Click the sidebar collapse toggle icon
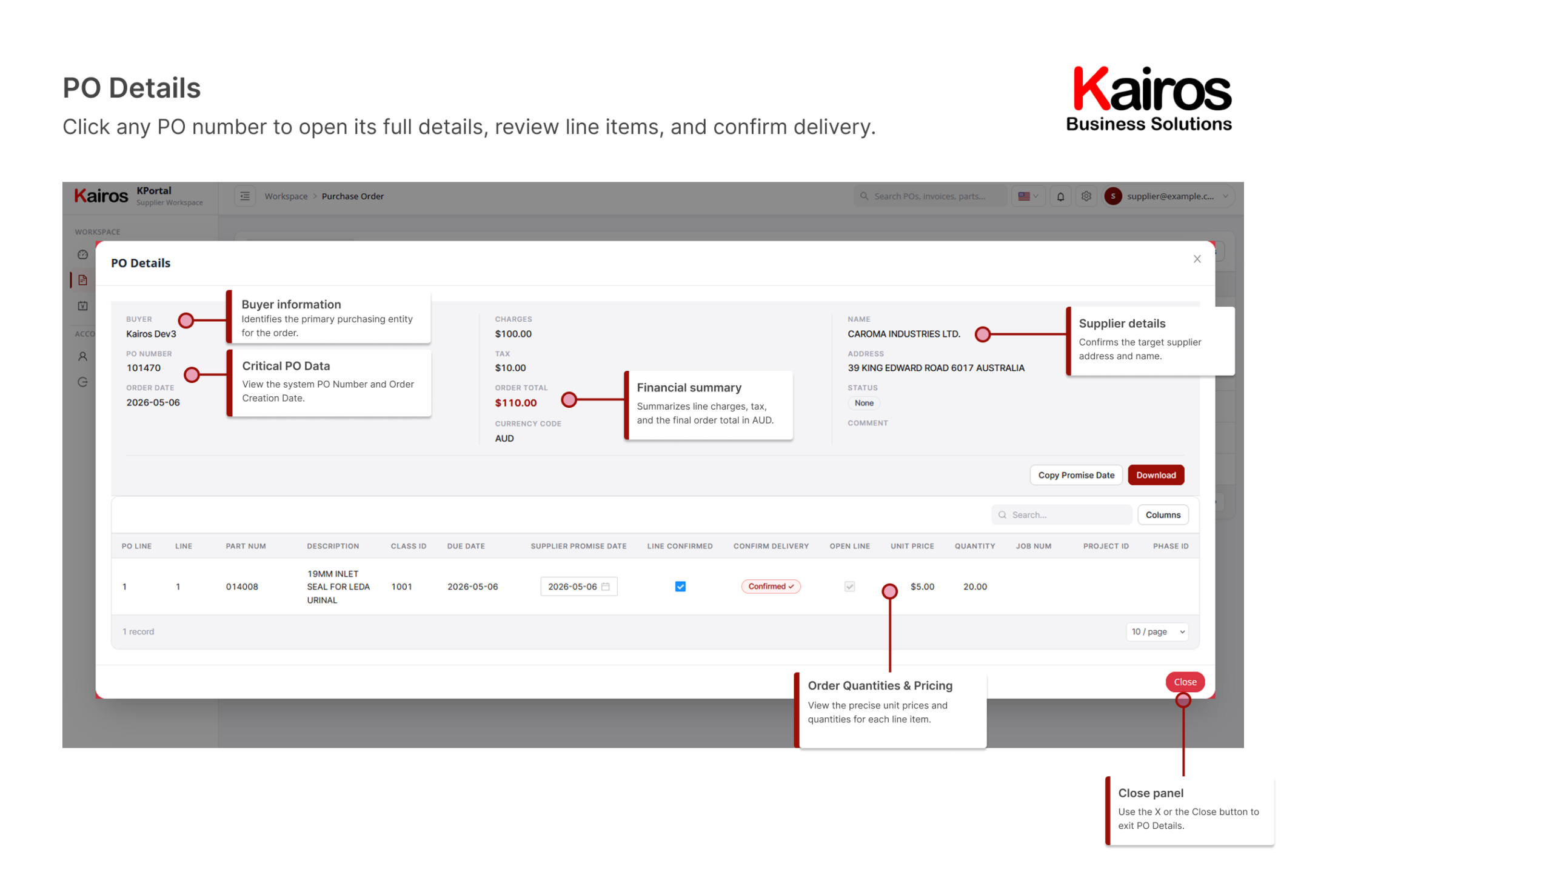This screenshot has height=878, width=1552. point(245,196)
